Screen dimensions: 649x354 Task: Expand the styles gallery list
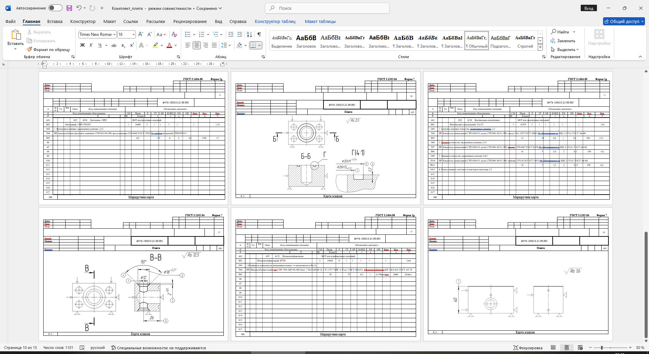point(540,48)
